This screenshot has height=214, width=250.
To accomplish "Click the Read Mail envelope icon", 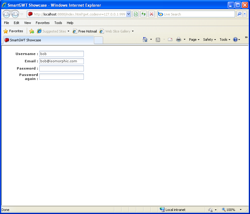I will click(x=170, y=40).
